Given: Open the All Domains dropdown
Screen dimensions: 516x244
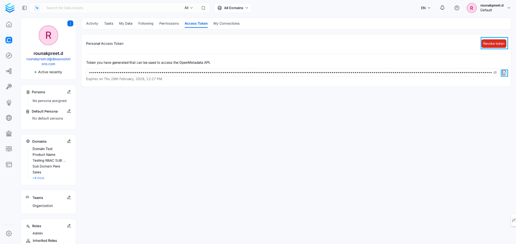Looking at the screenshot, I should click(233, 8).
